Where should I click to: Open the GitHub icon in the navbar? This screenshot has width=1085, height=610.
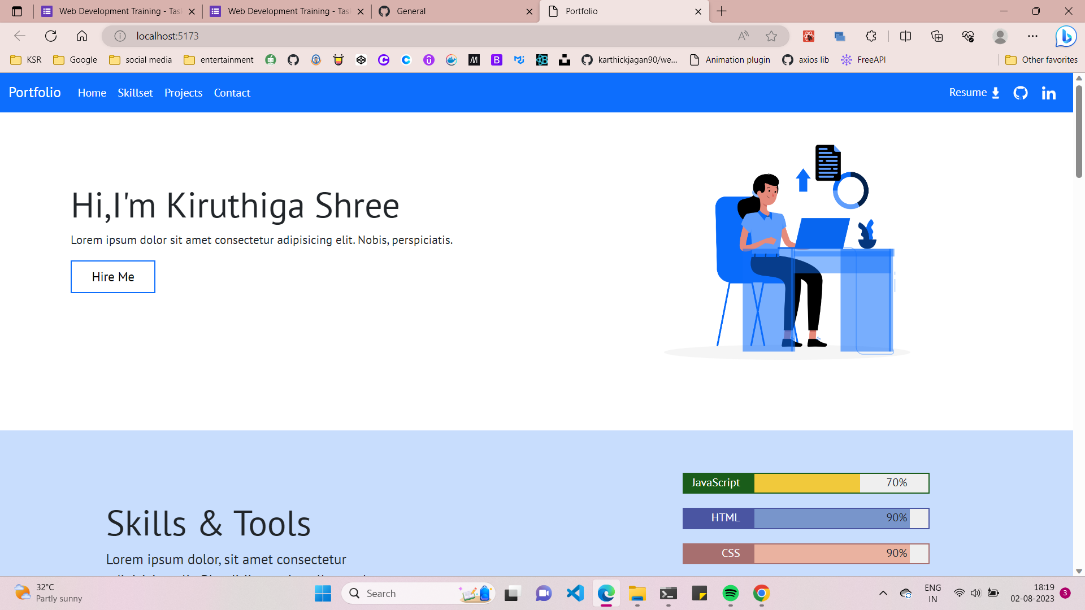(x=1020, y=93)
